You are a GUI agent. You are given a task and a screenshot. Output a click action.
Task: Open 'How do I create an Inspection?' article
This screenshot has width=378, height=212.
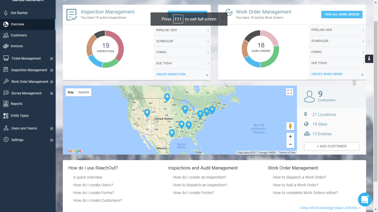click(200, 177)
